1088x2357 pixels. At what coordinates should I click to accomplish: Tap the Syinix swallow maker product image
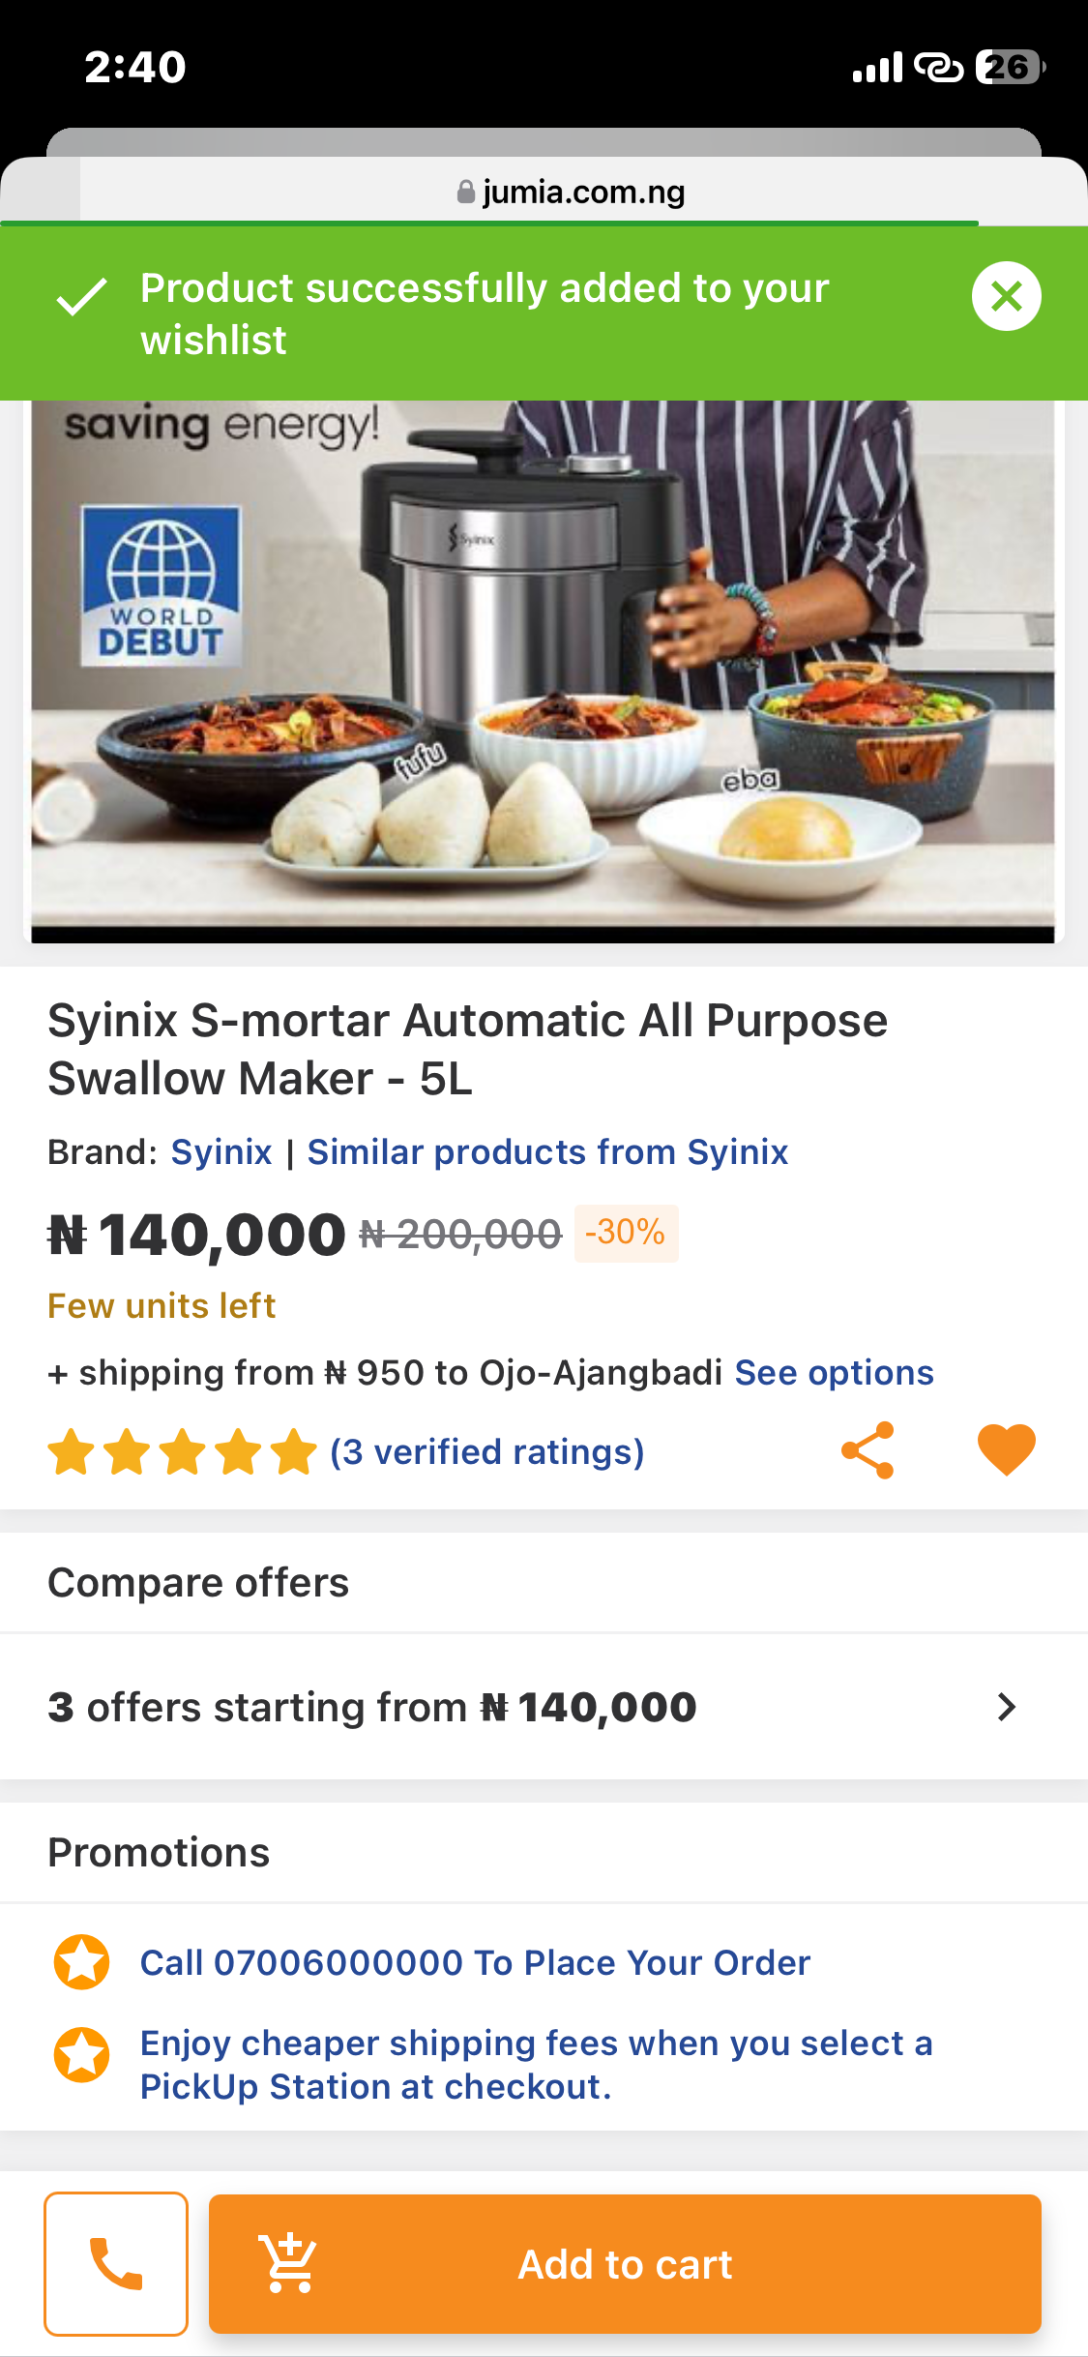tap(543, 668)
